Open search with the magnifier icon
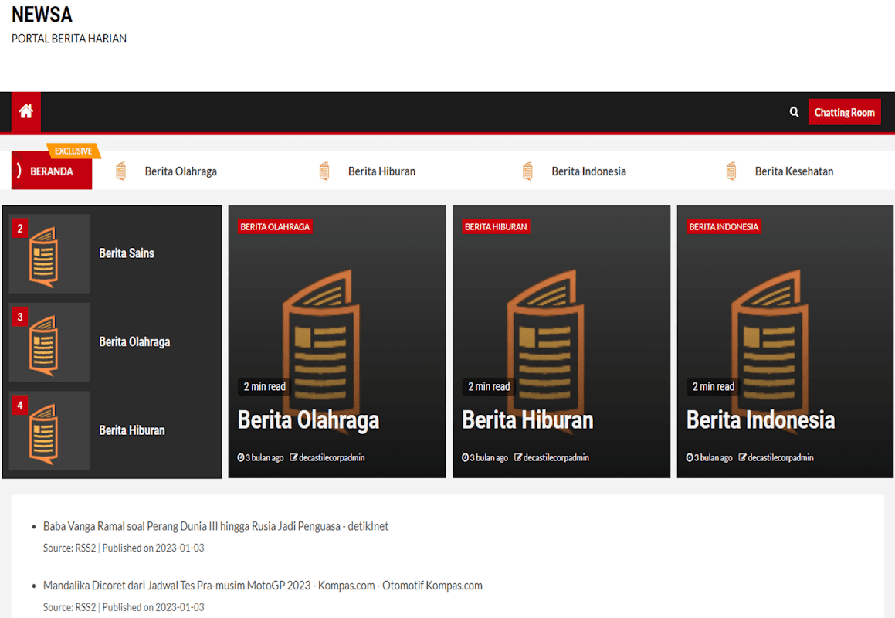Viewport: 895px width, 618px height. 794,112
